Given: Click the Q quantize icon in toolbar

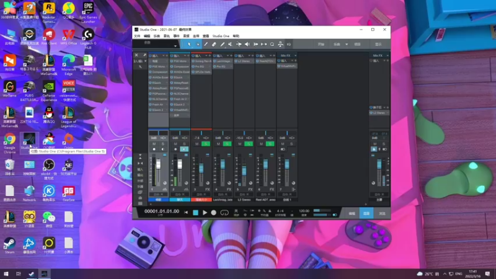Looking at the screenshot, I should pos(272,45).
